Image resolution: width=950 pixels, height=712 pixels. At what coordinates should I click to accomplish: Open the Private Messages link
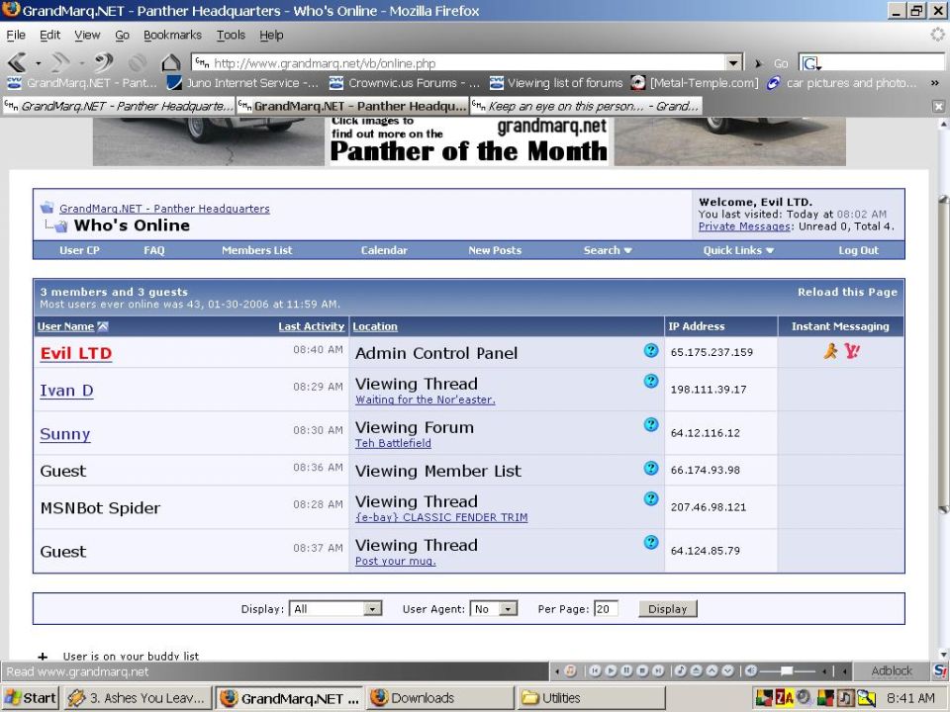tap(744, 226)
